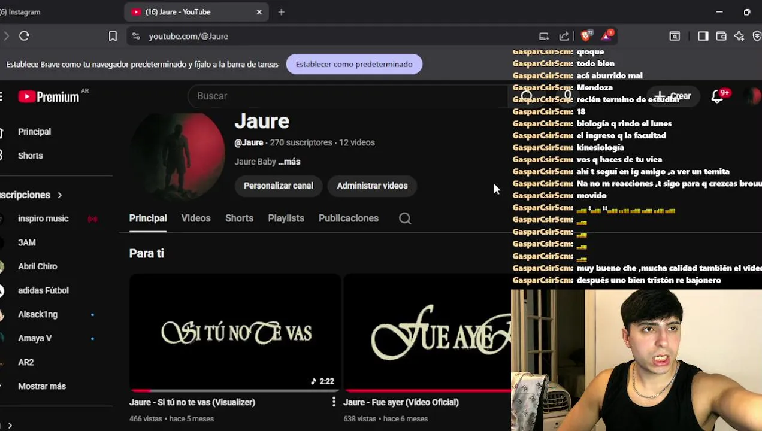Search within channel magnifier icon
The width and height of the screenshot is (762, 431).
click(405, 218)
